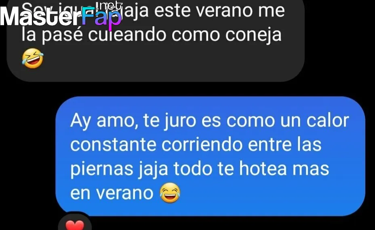Screen dimensions: 375x230
Task: Click the word "corriendo" in blue message
Action: click(x=202, y=145)
